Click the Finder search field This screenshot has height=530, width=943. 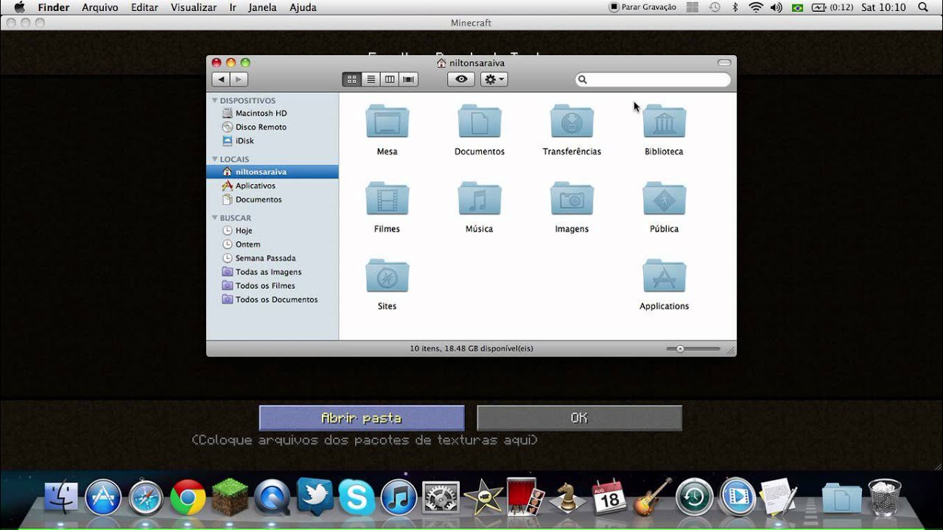click(x=653, y=79)
